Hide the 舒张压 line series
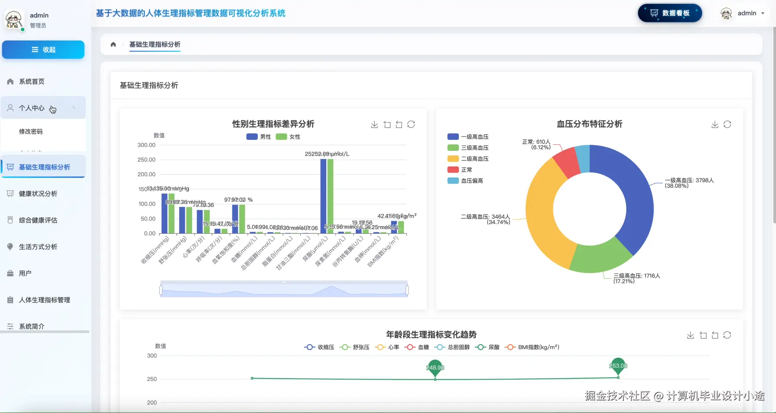This screenshot has height=413, width=776. pyautogui.click(x=355, y=347)
